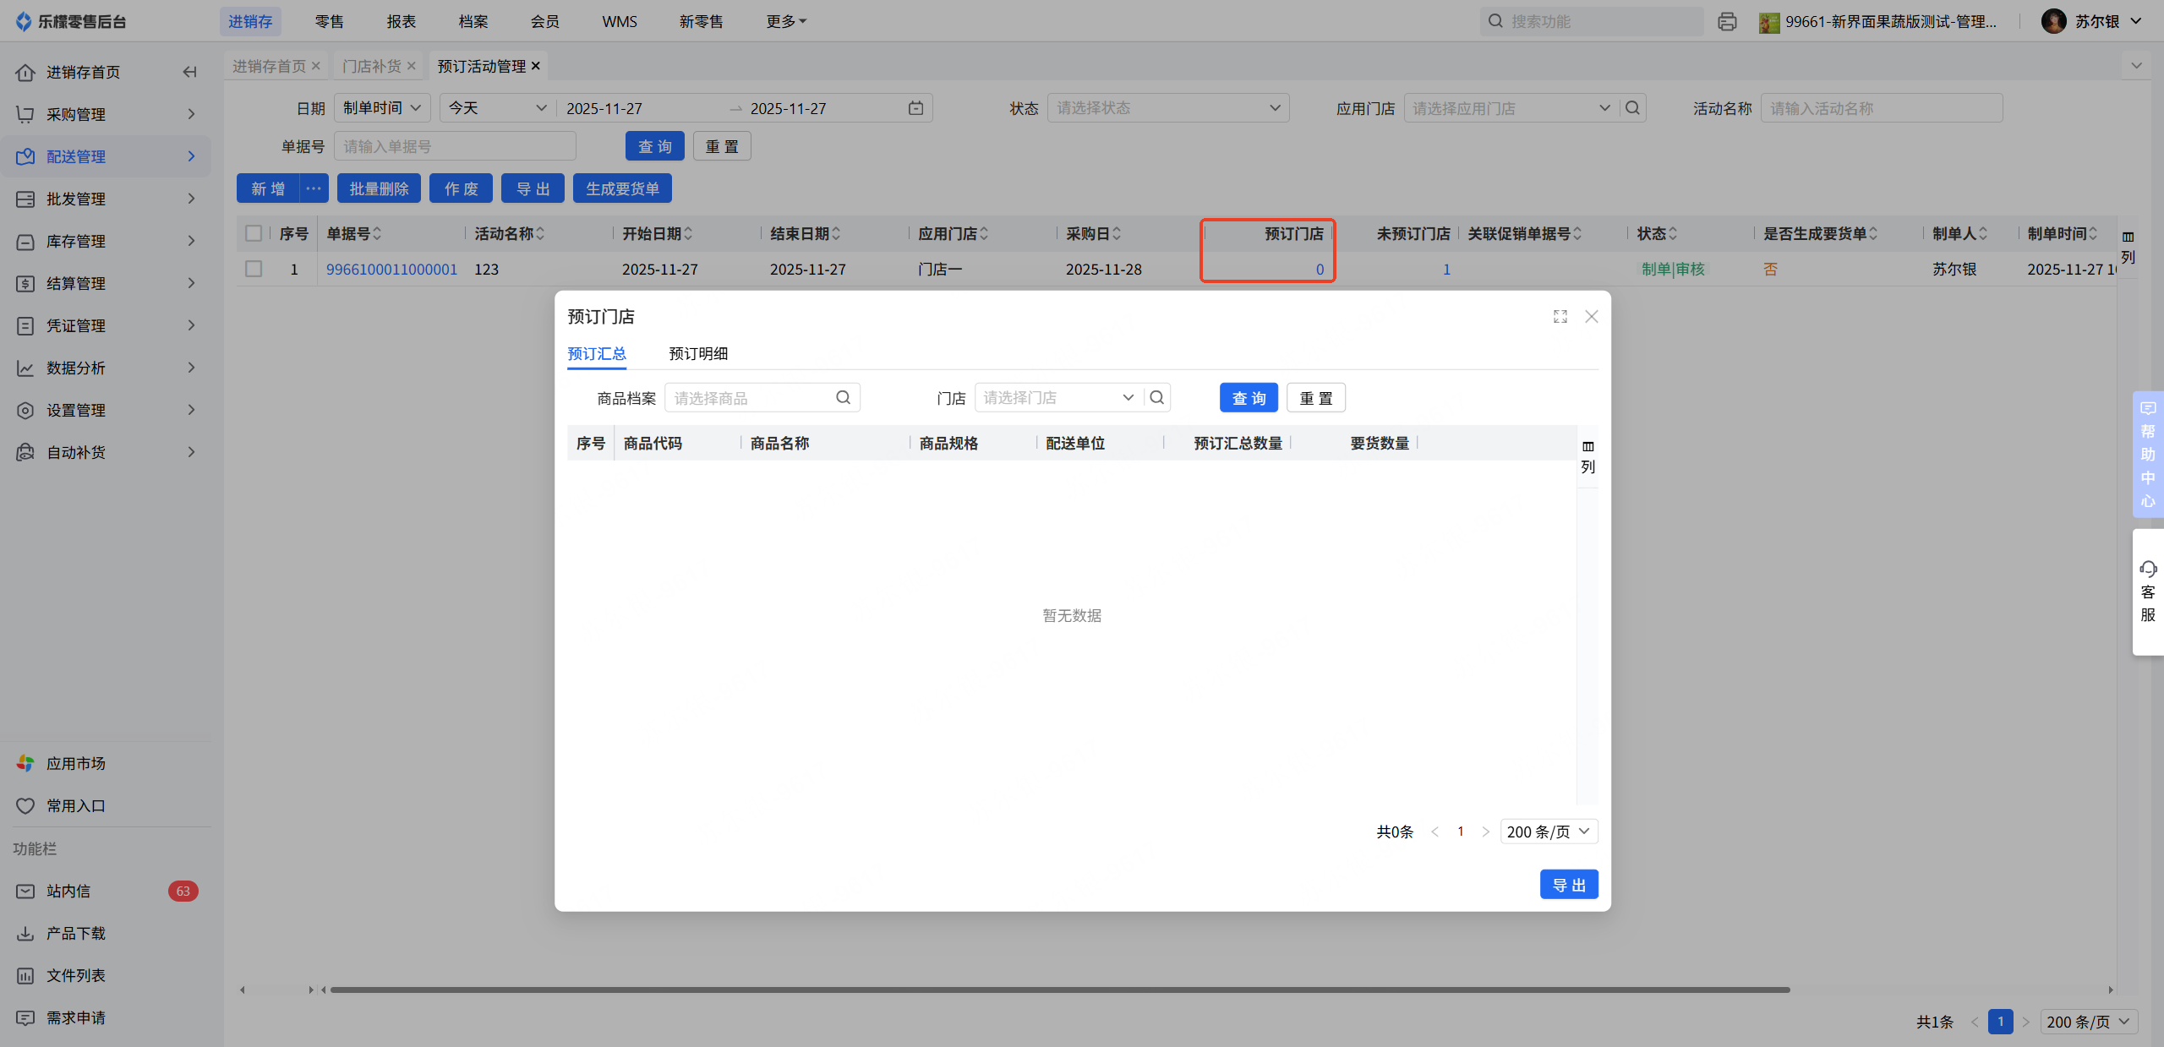This screenshot has width=2164, height=1047.
Task: Click the 生成要货单 button
Action: click(621, 188)
